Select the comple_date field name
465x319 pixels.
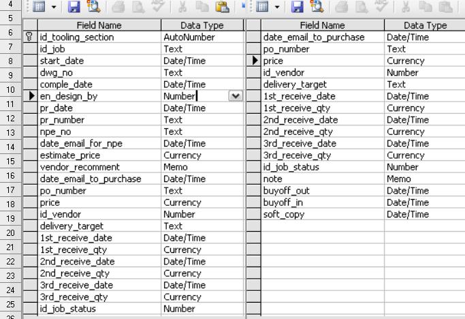(x=66, y=85)
